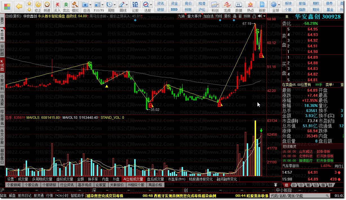The height and width of the screenshot is (200, 346).
Task: Open the 龙虎 dragon-tiger list icon
Action: [227, 6]
